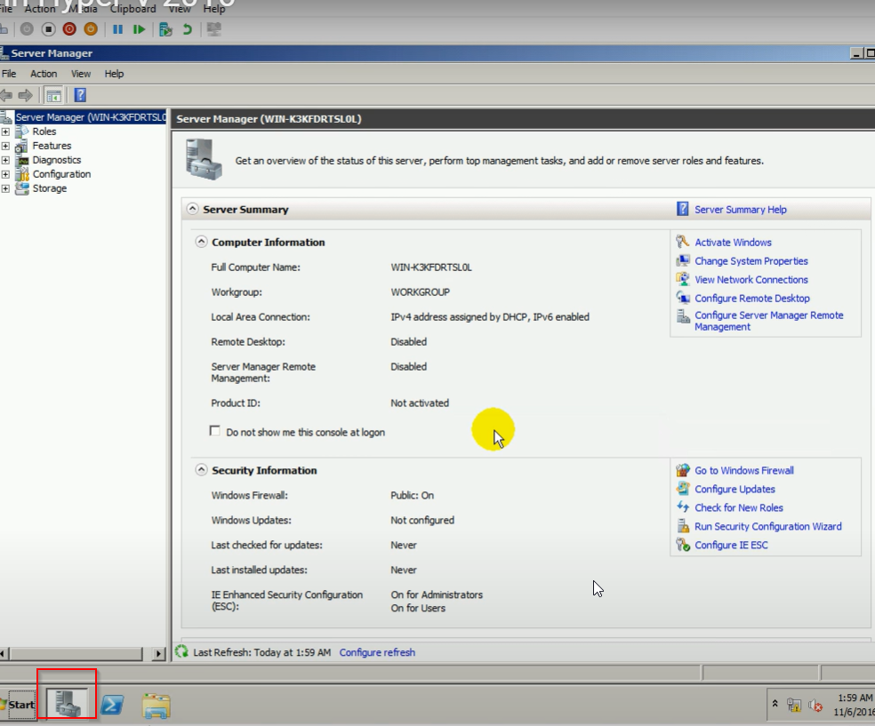Image resolution: width=875 pixels, height=726 pixels.
Task: Click the orange Save state VM icon
Action: [91, 29]
